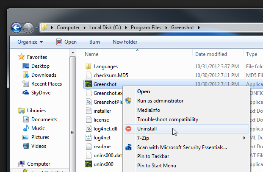Click the 10/31/2012 3:37 PM date
This screenshot has width=263, height=172.
[217, 67]
